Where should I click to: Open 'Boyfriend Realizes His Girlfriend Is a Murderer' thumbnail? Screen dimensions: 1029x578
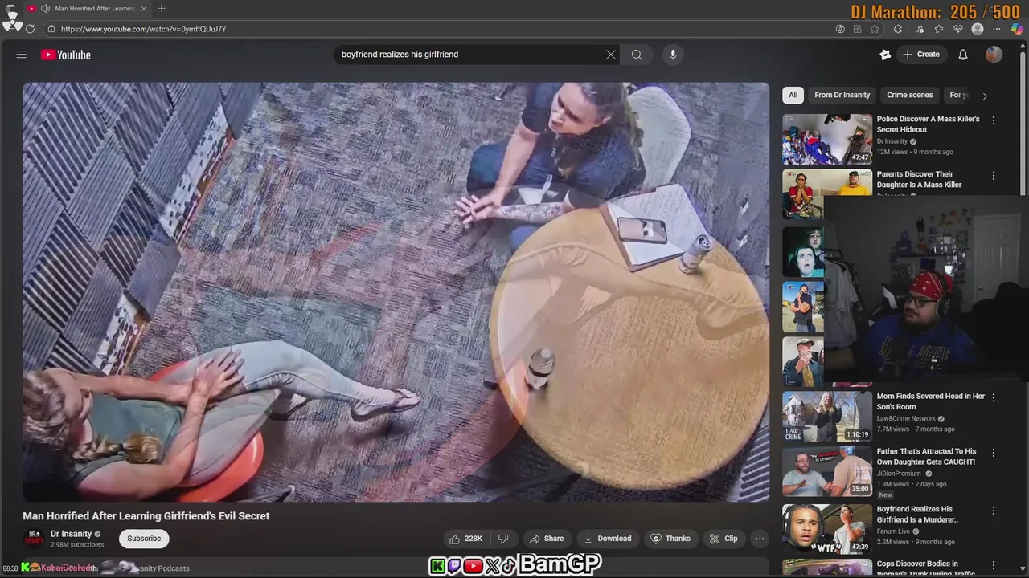coord(827,528)
